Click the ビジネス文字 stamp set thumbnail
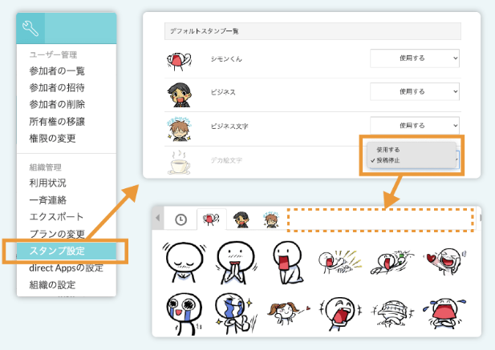Screen dimensions: 495x350 [x=179, y=128]
